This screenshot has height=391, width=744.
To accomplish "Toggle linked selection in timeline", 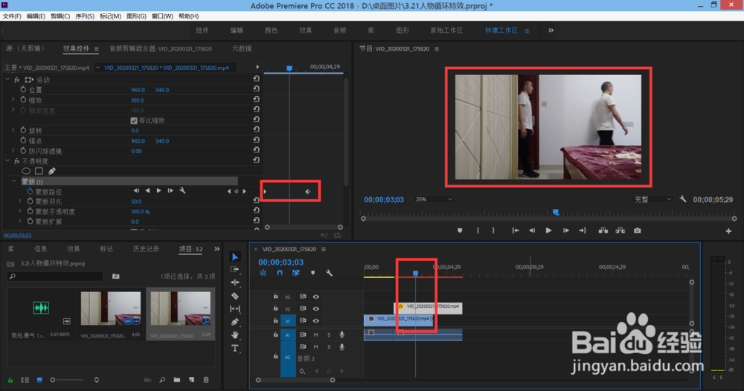I will 296,273.
